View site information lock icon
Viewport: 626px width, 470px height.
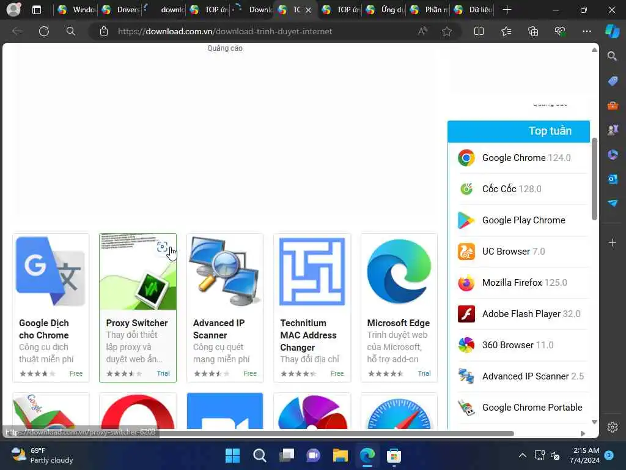[104, 31]
